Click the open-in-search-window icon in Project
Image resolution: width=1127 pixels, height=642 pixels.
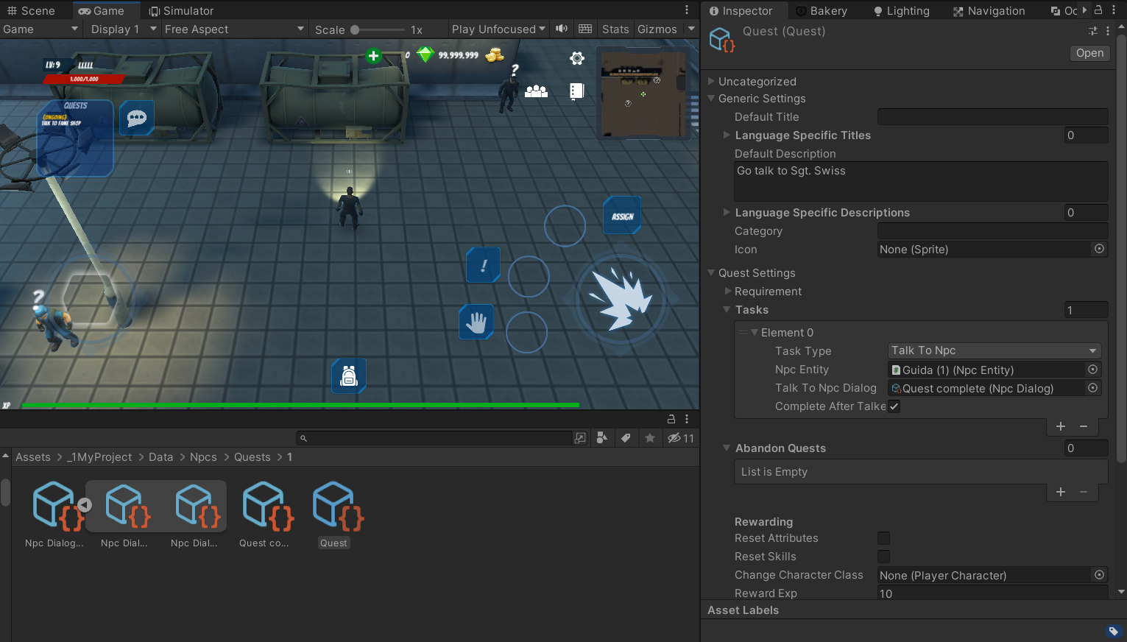click(580, 438)
